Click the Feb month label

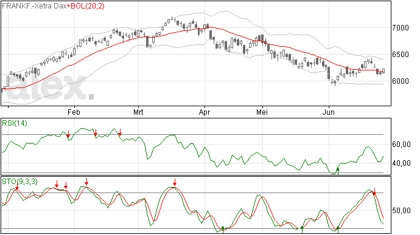74,112
